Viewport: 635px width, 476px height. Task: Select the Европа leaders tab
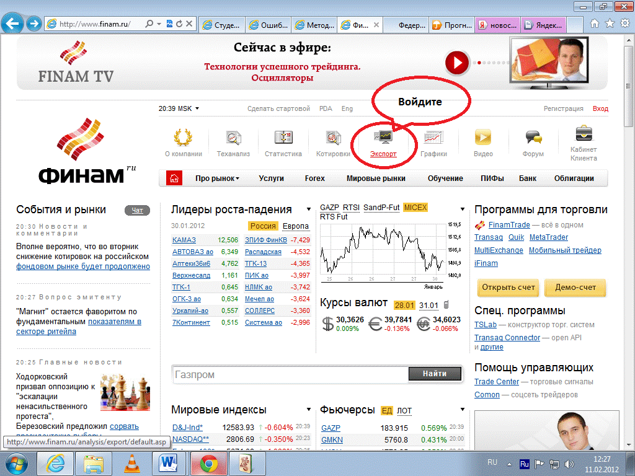[296, 226]
